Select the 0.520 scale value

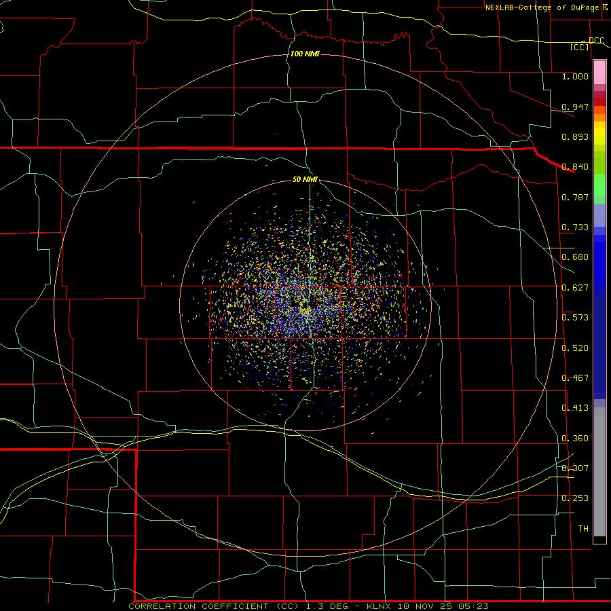tap(575, 348)
